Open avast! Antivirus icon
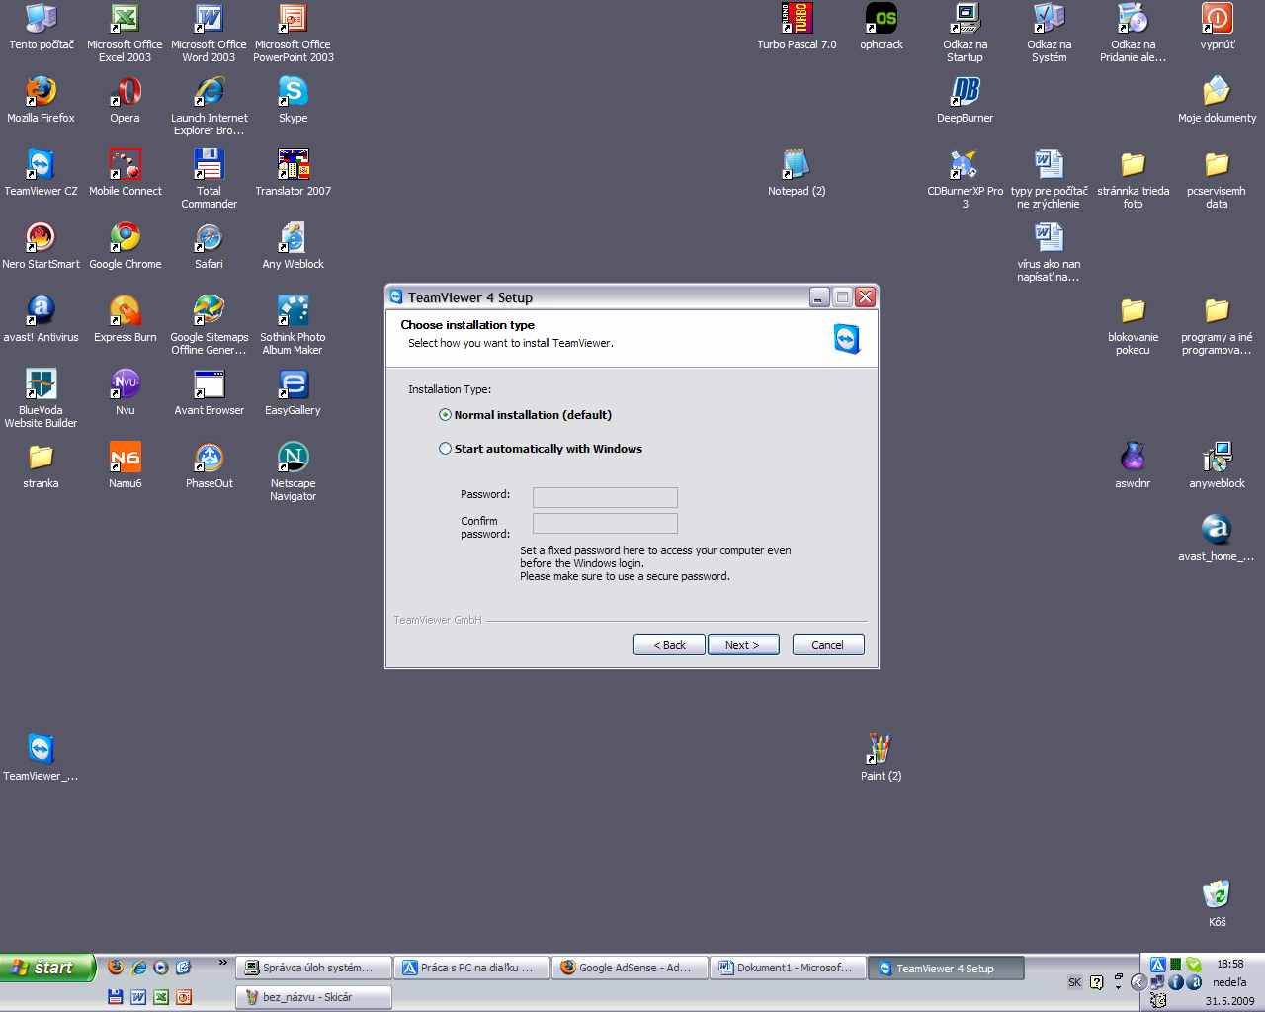 coord(41,311)
